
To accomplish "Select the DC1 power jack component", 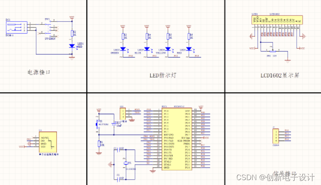I will [x=16, y=28].
